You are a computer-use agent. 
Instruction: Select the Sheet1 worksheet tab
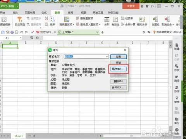(x=19, y=136)
